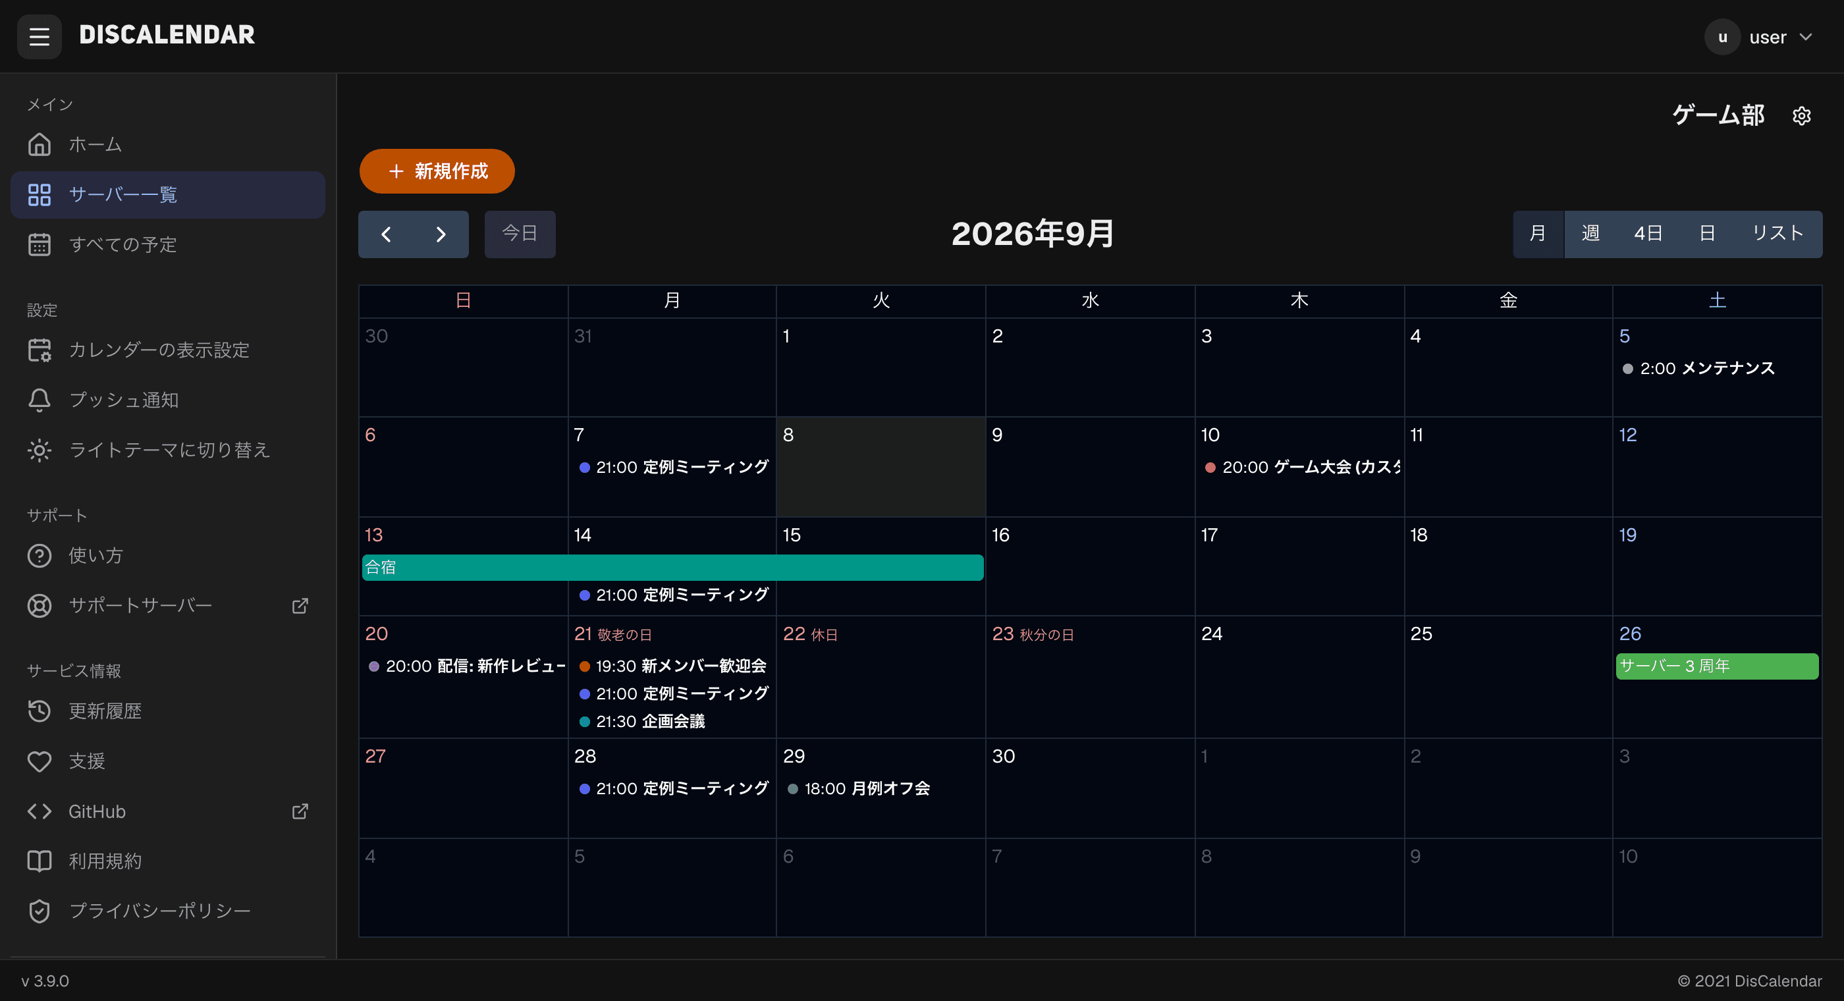Click the プッシュ通知 bell icon
This screenshot has height=1001, width=1844.
tap(40, 400)
